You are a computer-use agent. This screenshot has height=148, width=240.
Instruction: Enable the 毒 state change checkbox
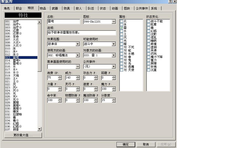pos(148,28)
